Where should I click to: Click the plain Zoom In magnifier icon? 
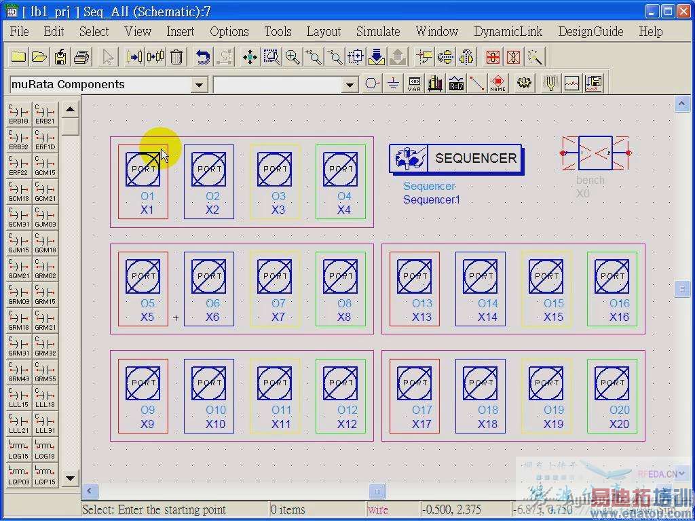tap(293, 57)
